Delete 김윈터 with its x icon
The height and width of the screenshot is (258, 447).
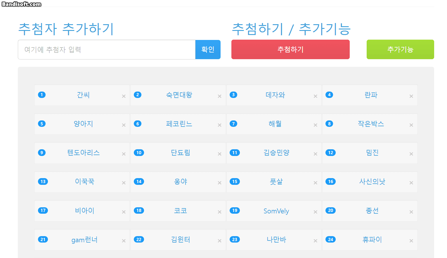pyautogui.click(x=219, y=241)
